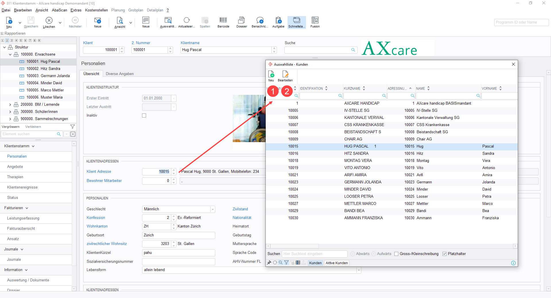Click the zivilrechtlicher Wohnsitz link

click(x=107, y=244)
